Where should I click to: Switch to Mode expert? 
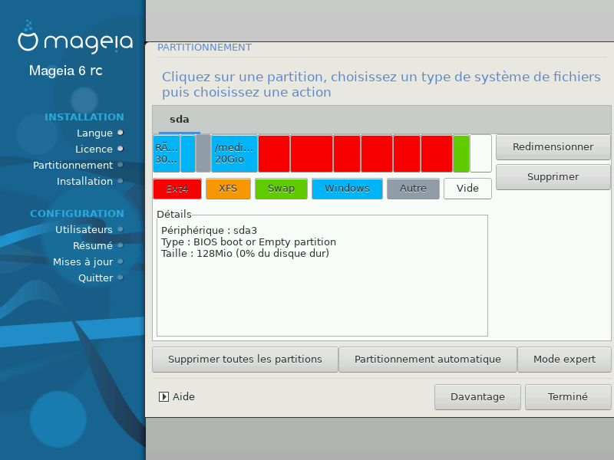coord(564,360)
